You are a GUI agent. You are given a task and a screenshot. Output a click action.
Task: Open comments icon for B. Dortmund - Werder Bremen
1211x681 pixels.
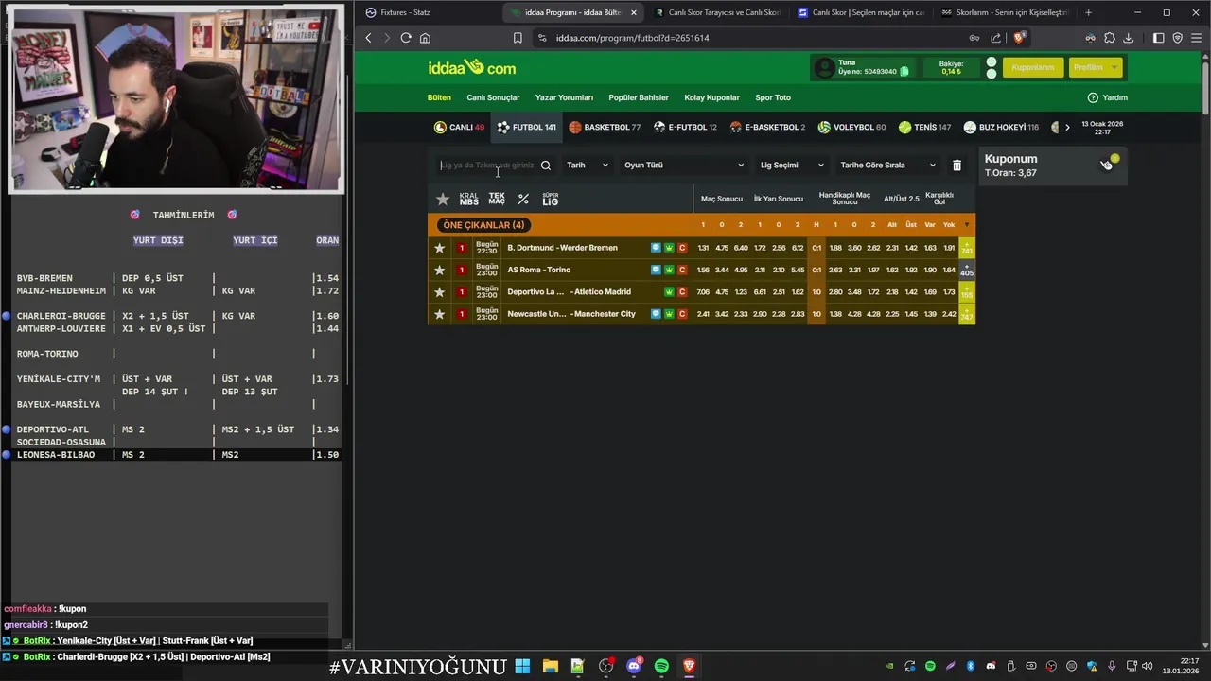click(x=656, y=248)
